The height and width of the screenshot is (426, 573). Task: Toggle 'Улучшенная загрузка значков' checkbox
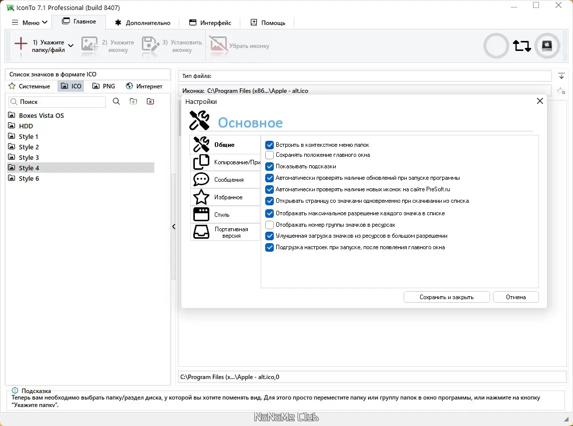coord(269,236)
